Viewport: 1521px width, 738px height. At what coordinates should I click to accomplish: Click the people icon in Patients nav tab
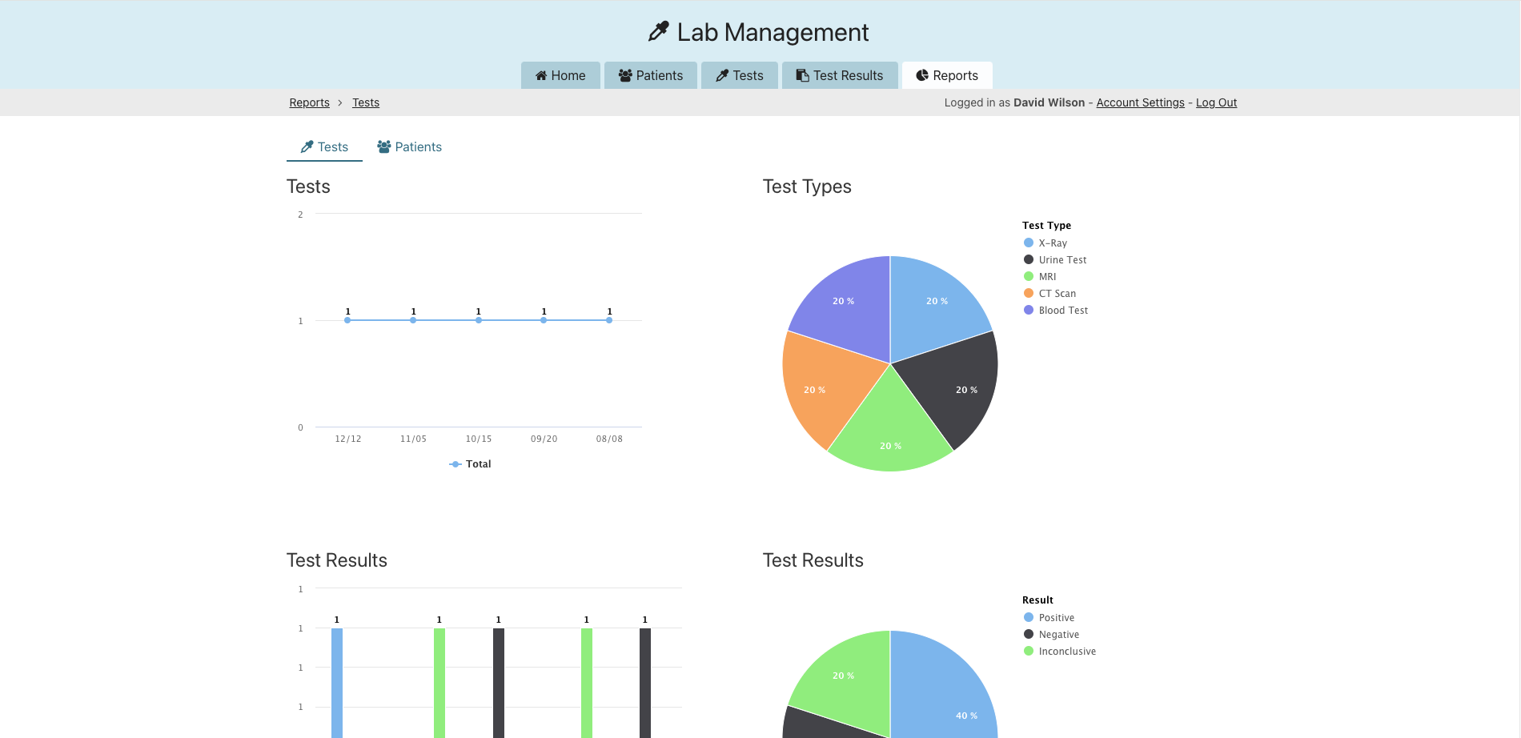(x=625, y=75)
